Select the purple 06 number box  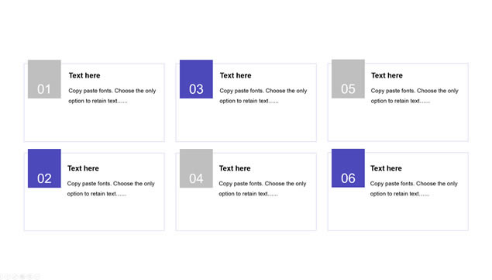point(348,168)
